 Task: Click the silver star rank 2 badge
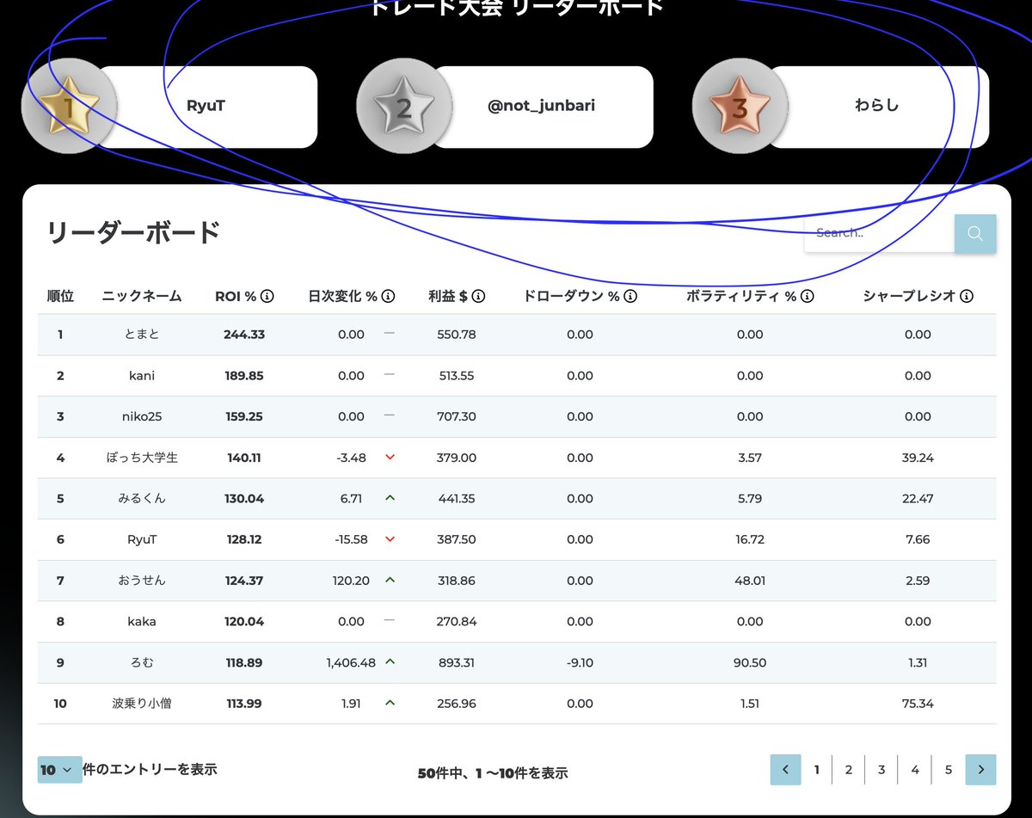point(404,108)
